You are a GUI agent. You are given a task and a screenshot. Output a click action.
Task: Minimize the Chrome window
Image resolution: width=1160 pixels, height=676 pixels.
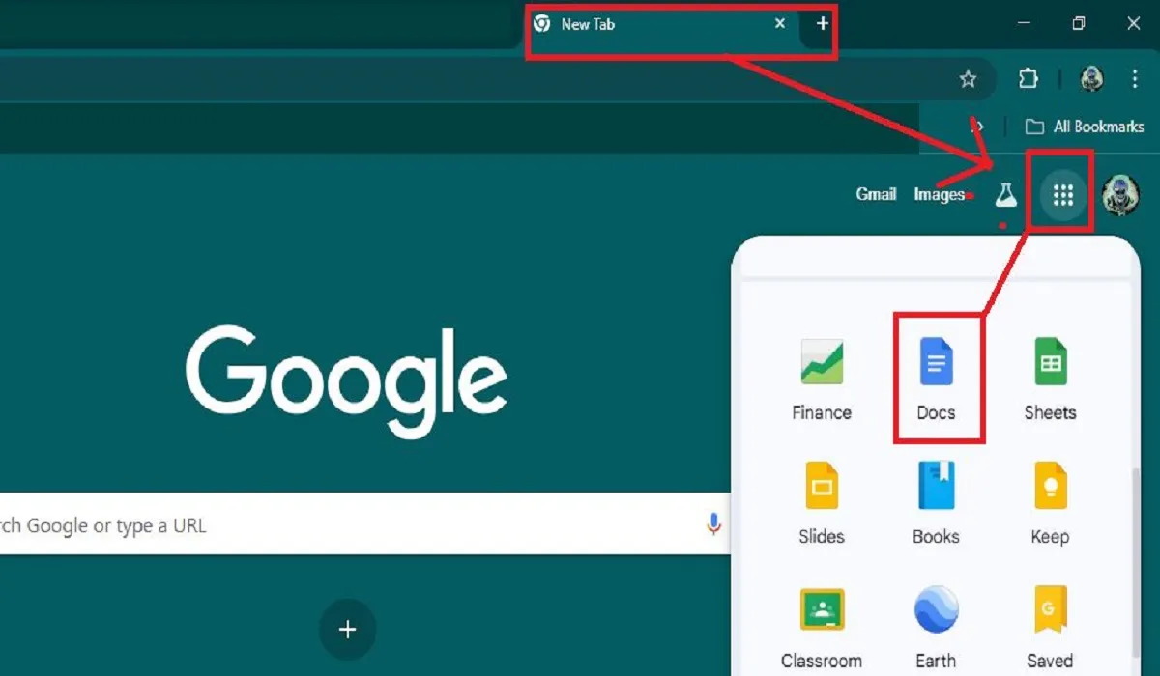click(x=1025, y=24)
